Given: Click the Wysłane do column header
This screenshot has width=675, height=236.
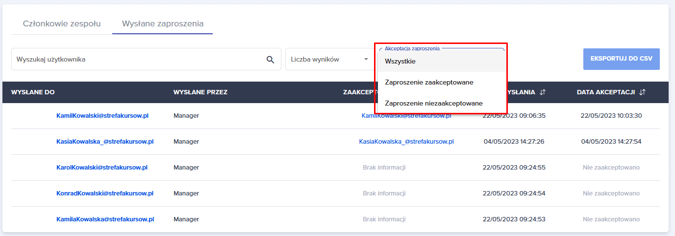Looking at the screenshot, I should pos(33,92).
